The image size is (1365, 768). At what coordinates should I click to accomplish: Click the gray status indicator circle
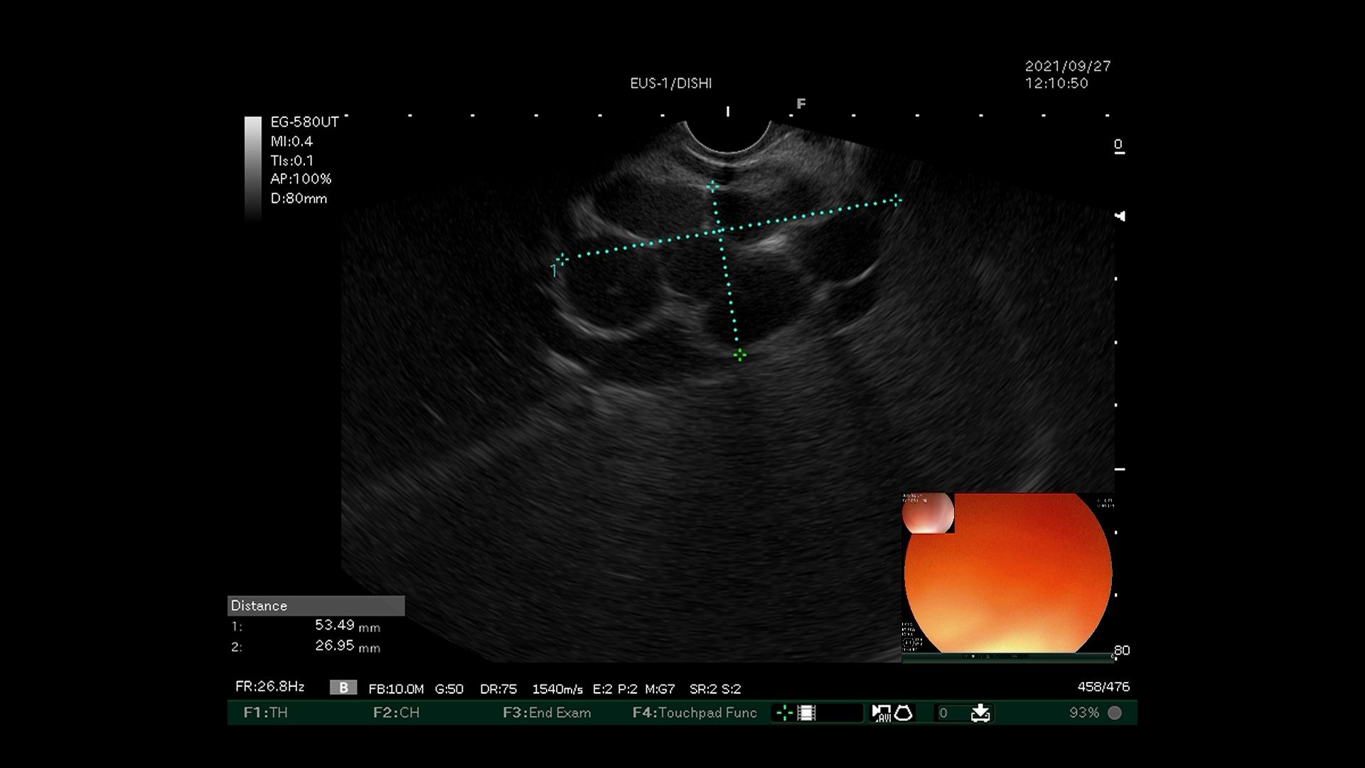point(1115,713)
